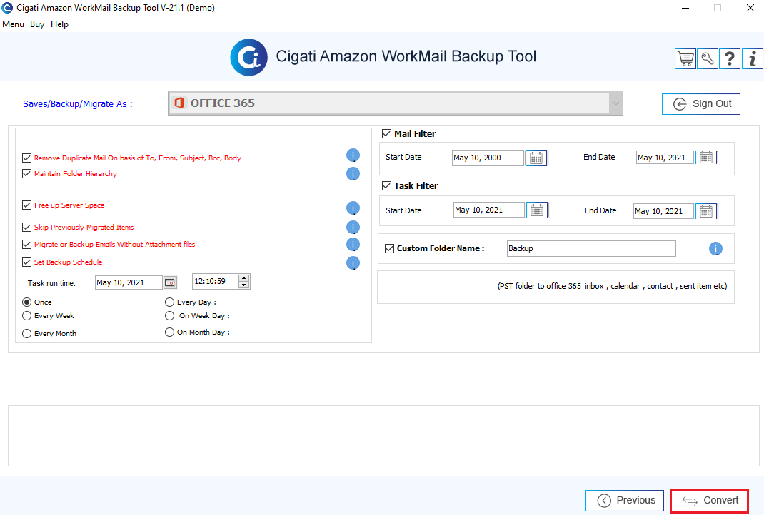
Task: Open the Menu menu
Action: click(13, 24)
